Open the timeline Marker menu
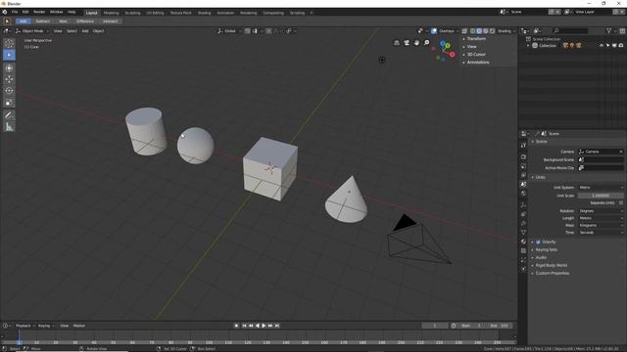Screen dimensions: 627x352 click(79, 326)
